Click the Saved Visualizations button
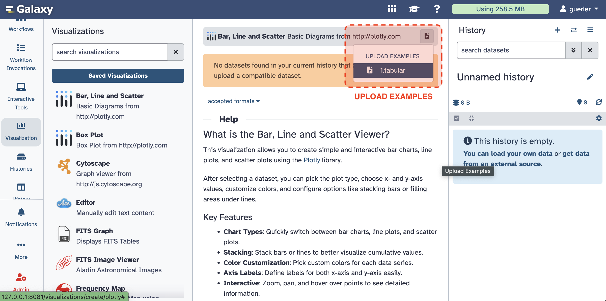Image resolution: width=606 pixels, height=301 pixels. coord(118,76)
